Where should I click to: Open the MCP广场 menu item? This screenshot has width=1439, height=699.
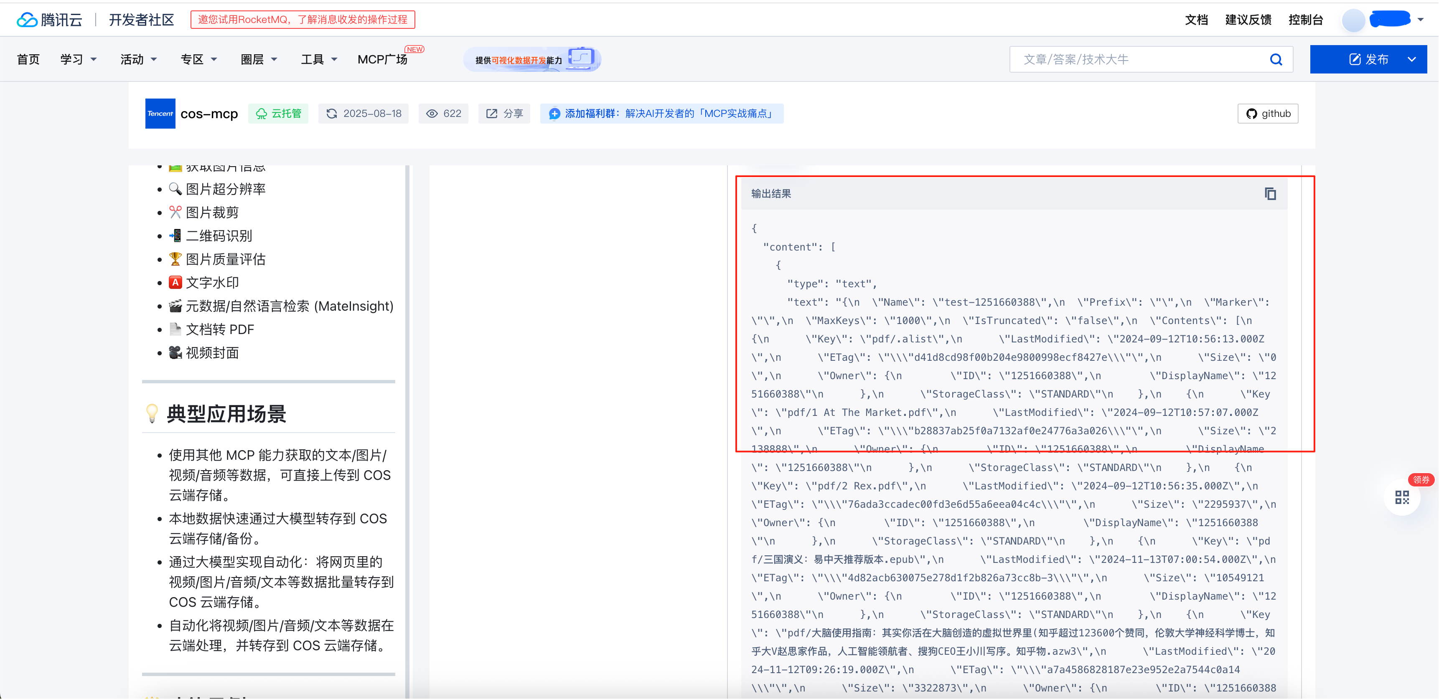[x=383, y=60]
